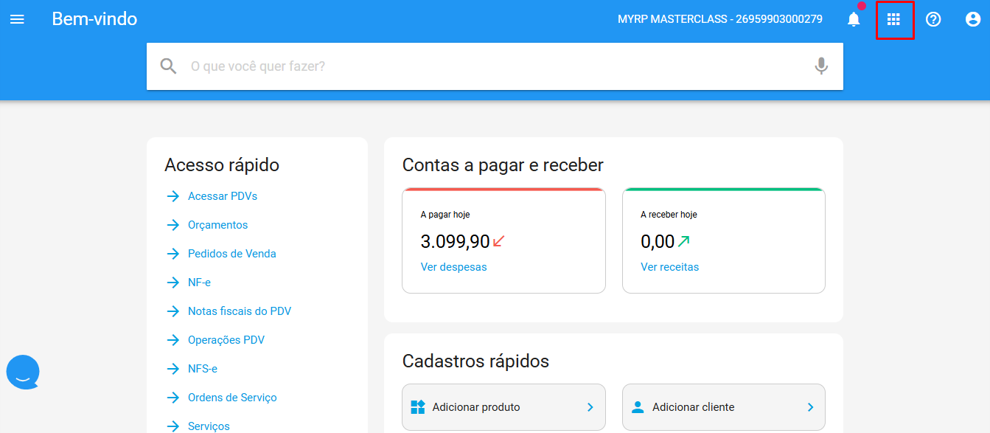View expenses via Ver despesas

pos(453,267)
